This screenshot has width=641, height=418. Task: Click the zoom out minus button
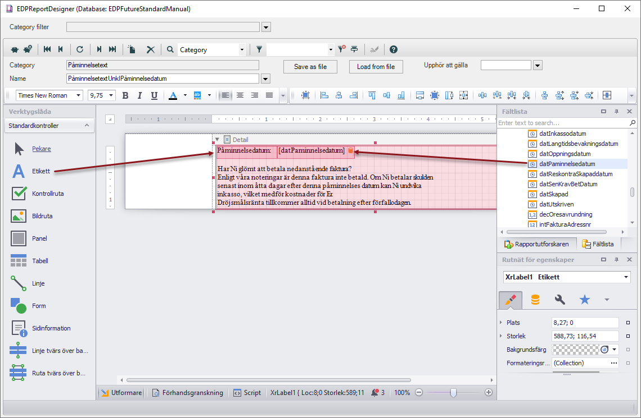[x=419, y=392]
